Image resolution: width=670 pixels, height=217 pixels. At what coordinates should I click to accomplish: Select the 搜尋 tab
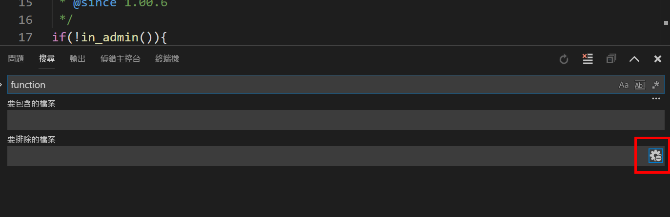(x=47, y=59)
